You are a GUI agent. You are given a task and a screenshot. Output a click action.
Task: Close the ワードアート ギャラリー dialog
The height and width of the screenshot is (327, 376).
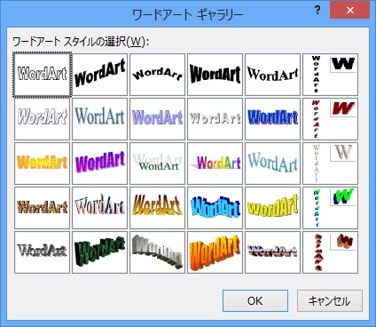(x=350, y=11)
